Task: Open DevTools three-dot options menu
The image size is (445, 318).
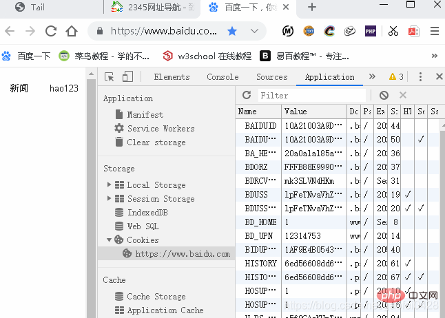Action: (x=420, y=76)
